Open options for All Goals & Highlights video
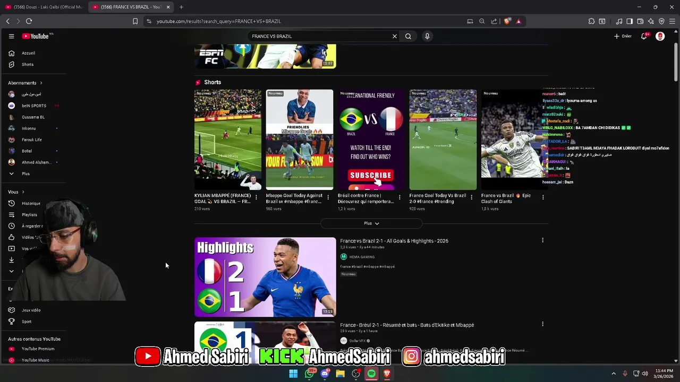 [x=542, y=240]
